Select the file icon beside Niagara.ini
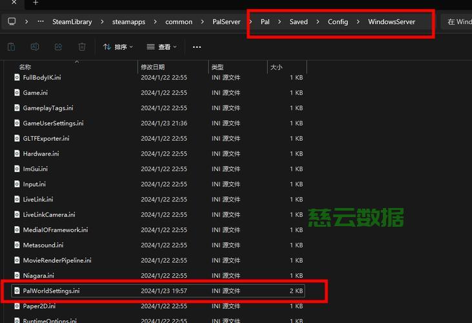 click(x=17, y=276)
